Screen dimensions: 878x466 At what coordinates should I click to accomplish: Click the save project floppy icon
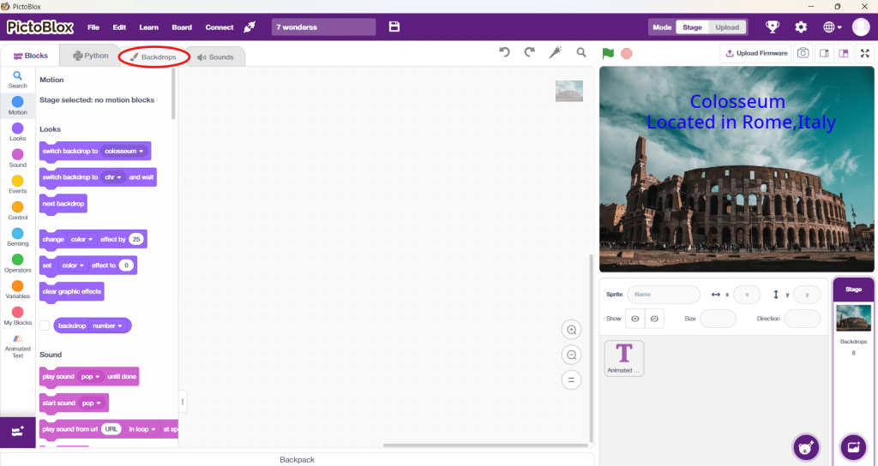click(x=394, y=27)
